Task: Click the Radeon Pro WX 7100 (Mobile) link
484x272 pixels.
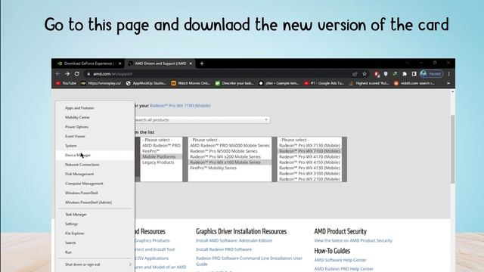Action: [x=180, y=106]
